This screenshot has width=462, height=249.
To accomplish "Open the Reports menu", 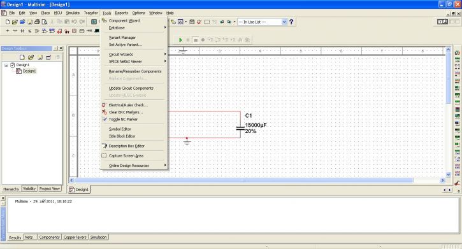I will coord(121,13).
